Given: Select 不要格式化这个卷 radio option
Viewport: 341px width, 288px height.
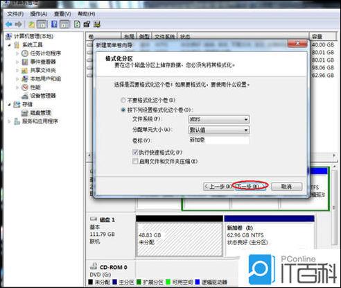Looking at the screenshot, I should [x=123, y=100].
